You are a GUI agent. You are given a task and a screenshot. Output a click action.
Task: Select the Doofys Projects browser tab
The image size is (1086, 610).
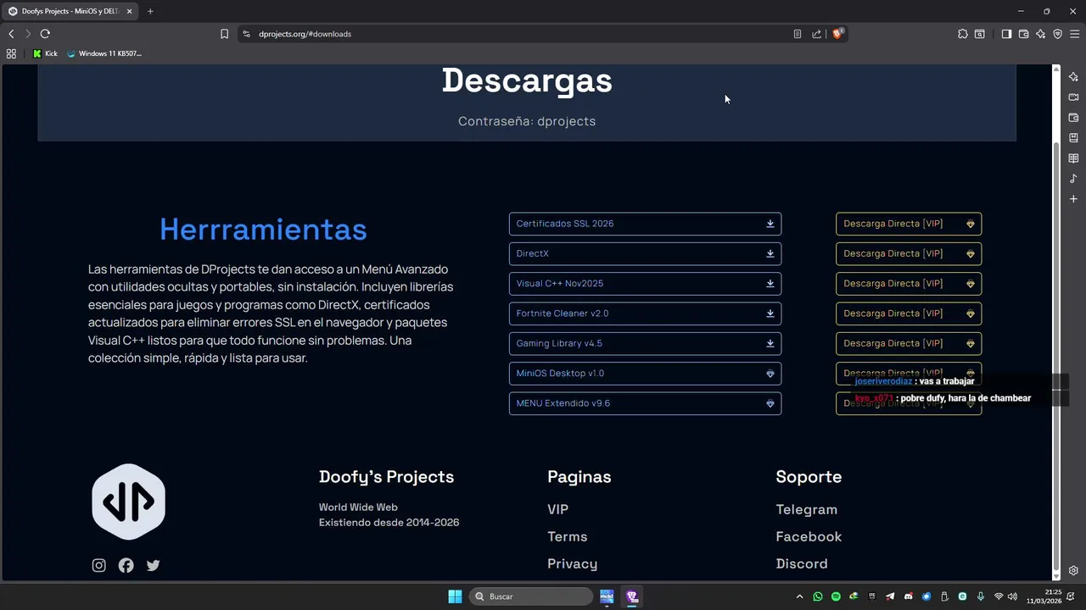(x=70, y=11)
